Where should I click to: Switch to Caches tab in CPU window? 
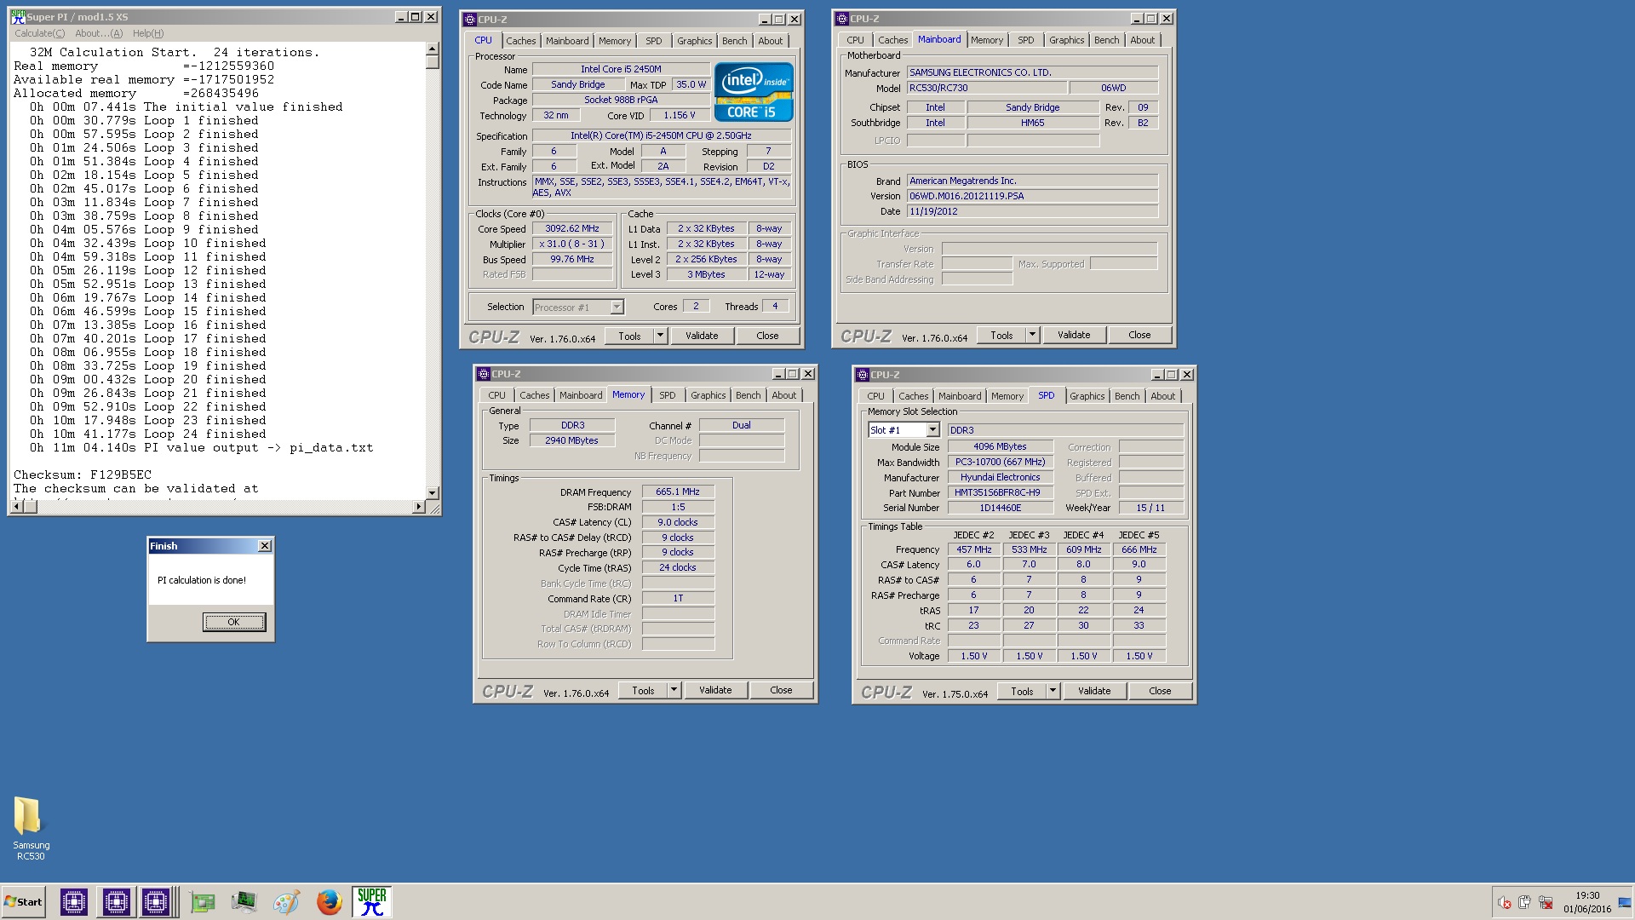pyautogui.click(x=521, y=41)
